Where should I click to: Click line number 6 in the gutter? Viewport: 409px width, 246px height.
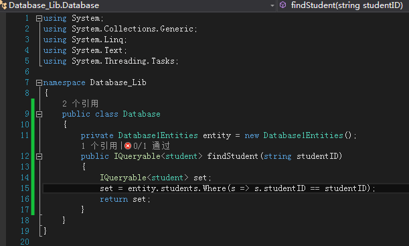(27, 72)
